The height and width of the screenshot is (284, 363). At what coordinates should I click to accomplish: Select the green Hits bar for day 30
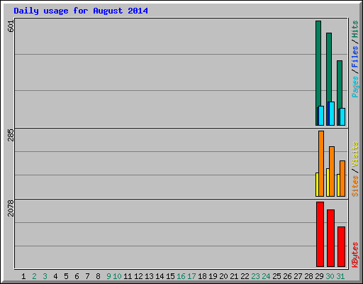(x=329, y=67)
